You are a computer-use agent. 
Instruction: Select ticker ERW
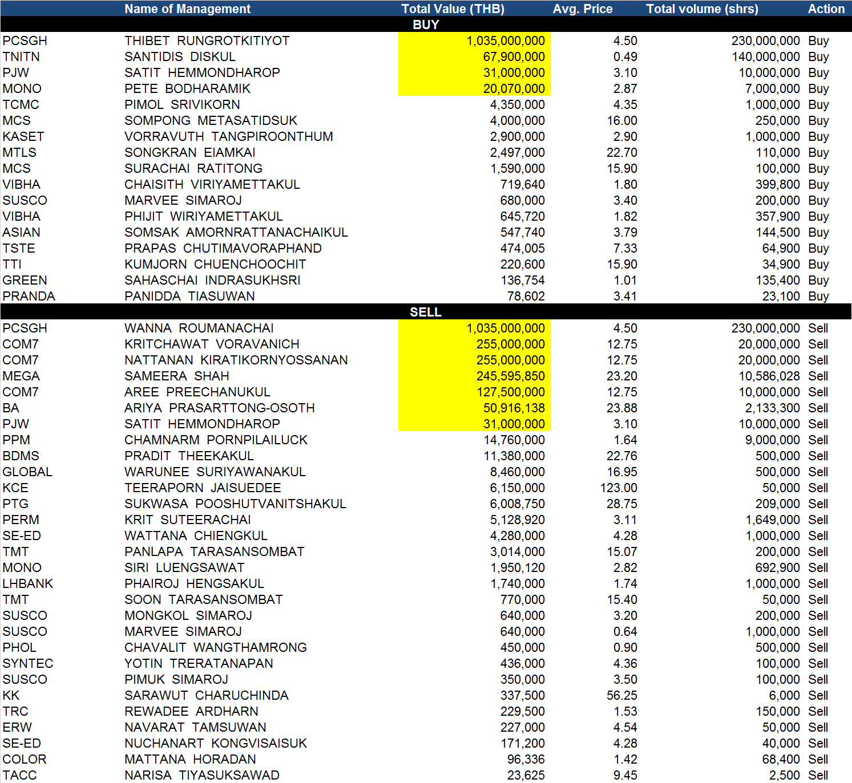[17, 727]
